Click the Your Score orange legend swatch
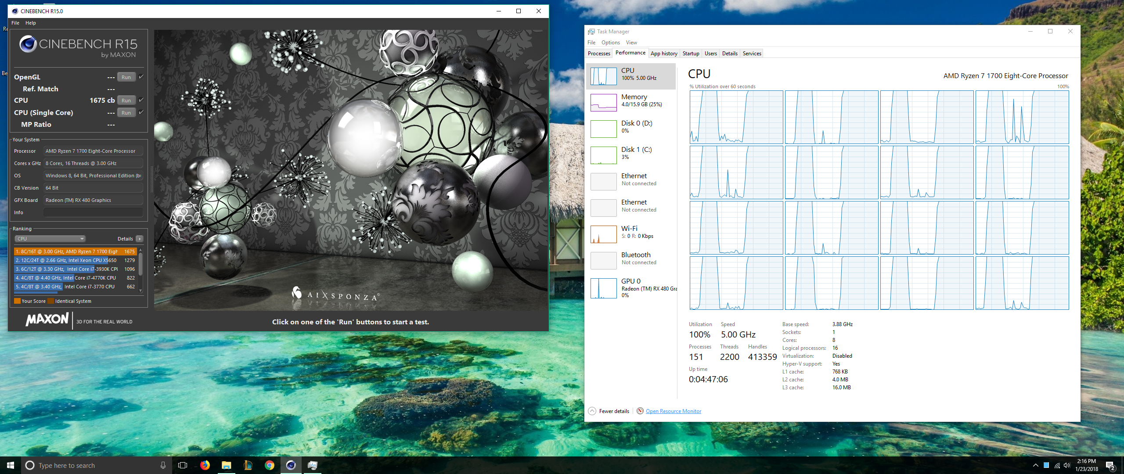The width and height of the screenshot is (1124, 474). tap(18, 301)
